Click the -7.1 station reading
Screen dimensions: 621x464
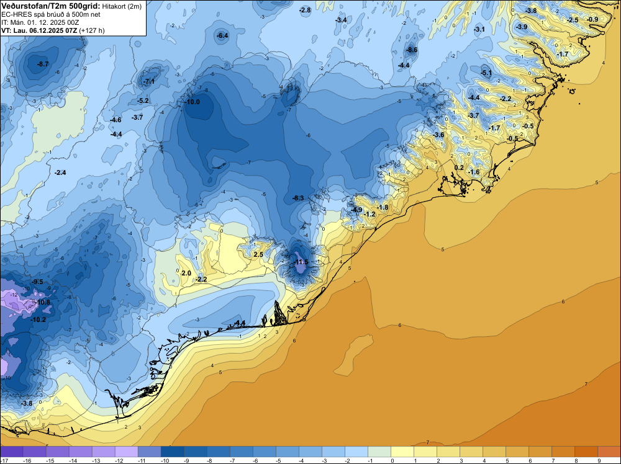[x=149, y=81]
